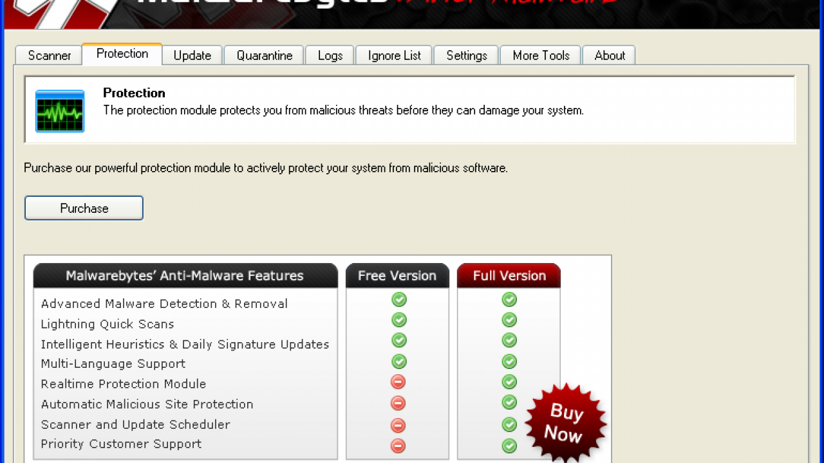Click the Full Version check for Priority Customer Support

pyautogui.click(x=509, y=446)
